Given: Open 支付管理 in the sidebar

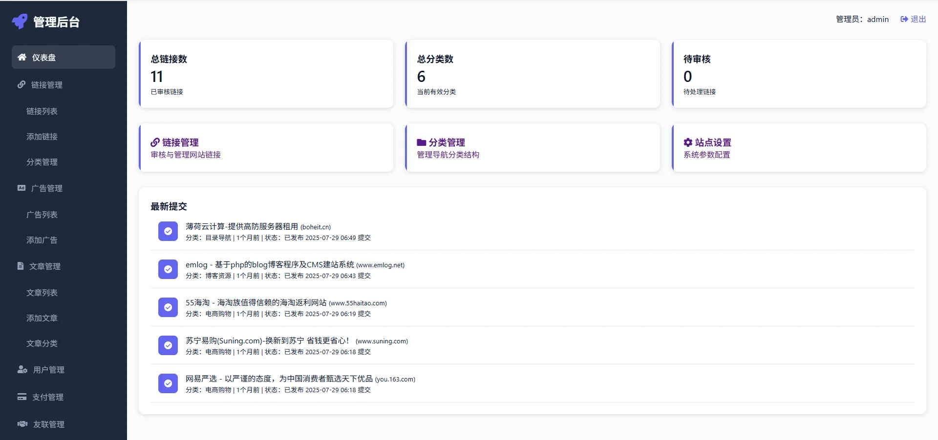Looking at the screenshot, I should click(x=64, y=397).
